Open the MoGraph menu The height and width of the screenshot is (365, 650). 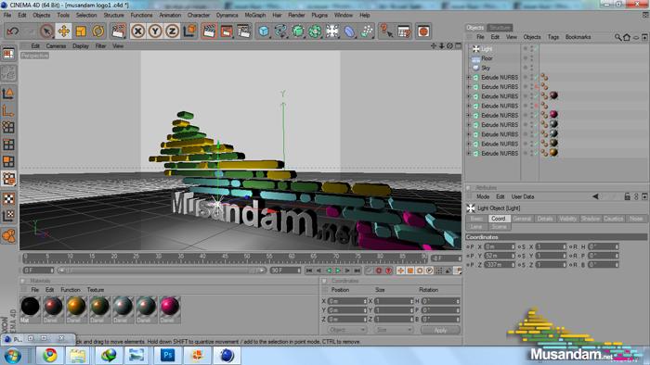coord(255,15)
